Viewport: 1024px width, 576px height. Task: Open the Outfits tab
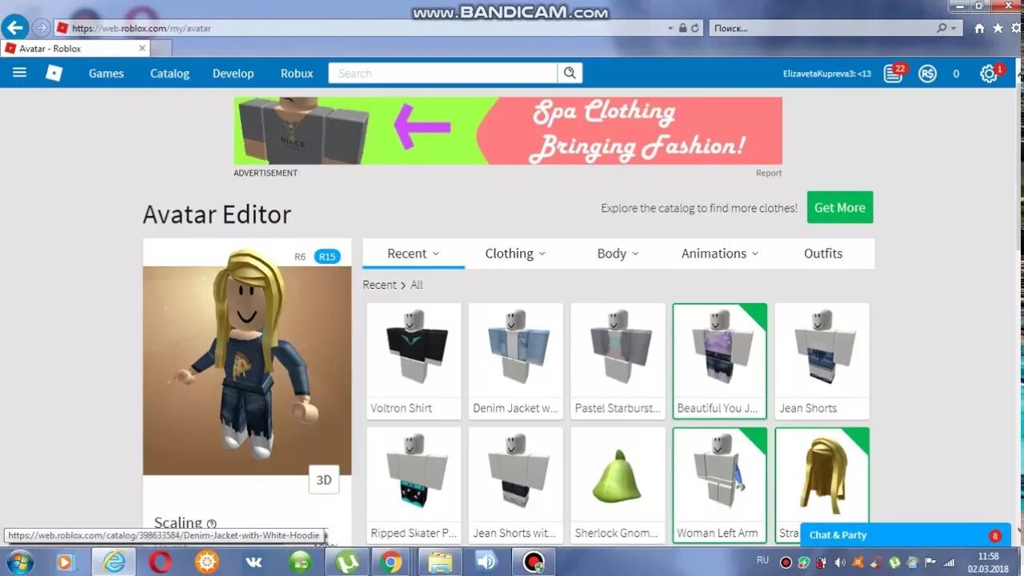click(x=823, y=254)
